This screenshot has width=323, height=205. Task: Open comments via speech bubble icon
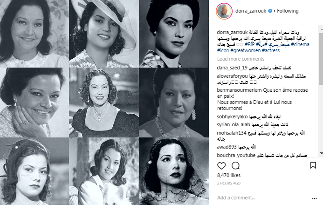pyautogui.click(x=235, y=165)
